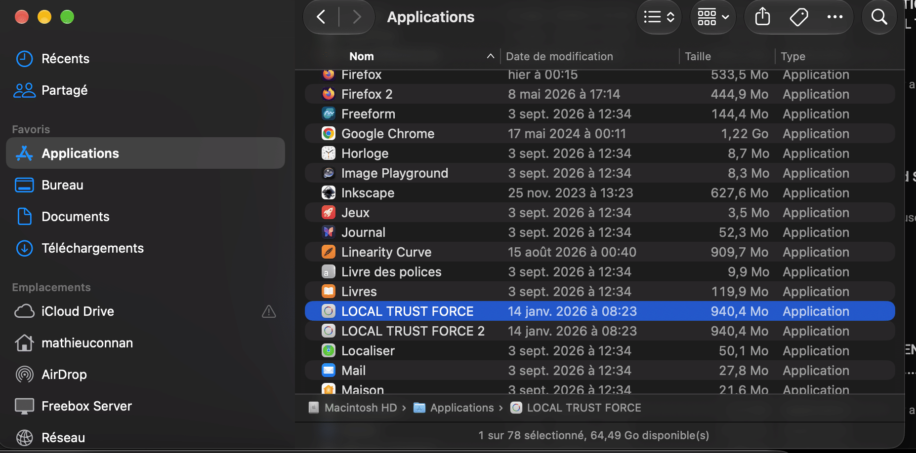
Task: Click the Freebox Server monitor icon
Action: tap(24, 406)
